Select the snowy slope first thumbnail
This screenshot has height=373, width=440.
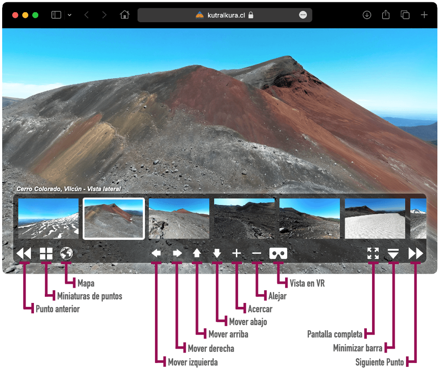tap(48, 218)
